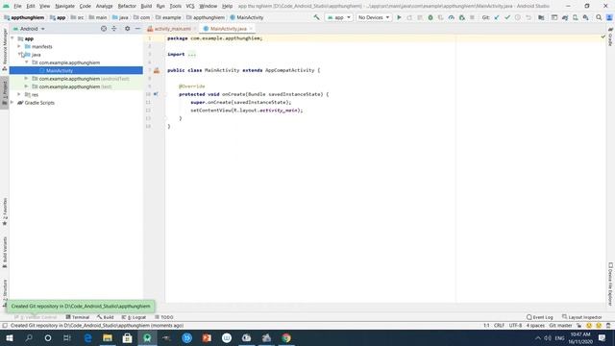This screenshot has height=346, width=615.
Task: Click the lock icon in status bar
Action: tap(578, 326)
